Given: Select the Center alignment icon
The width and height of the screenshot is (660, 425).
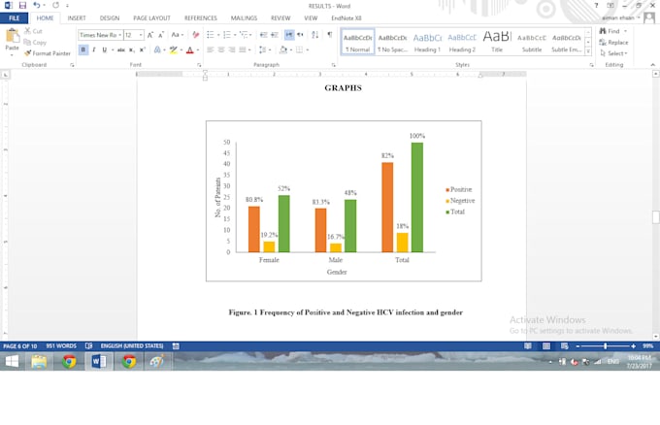Looking at the screenshot, I should 220,49.
